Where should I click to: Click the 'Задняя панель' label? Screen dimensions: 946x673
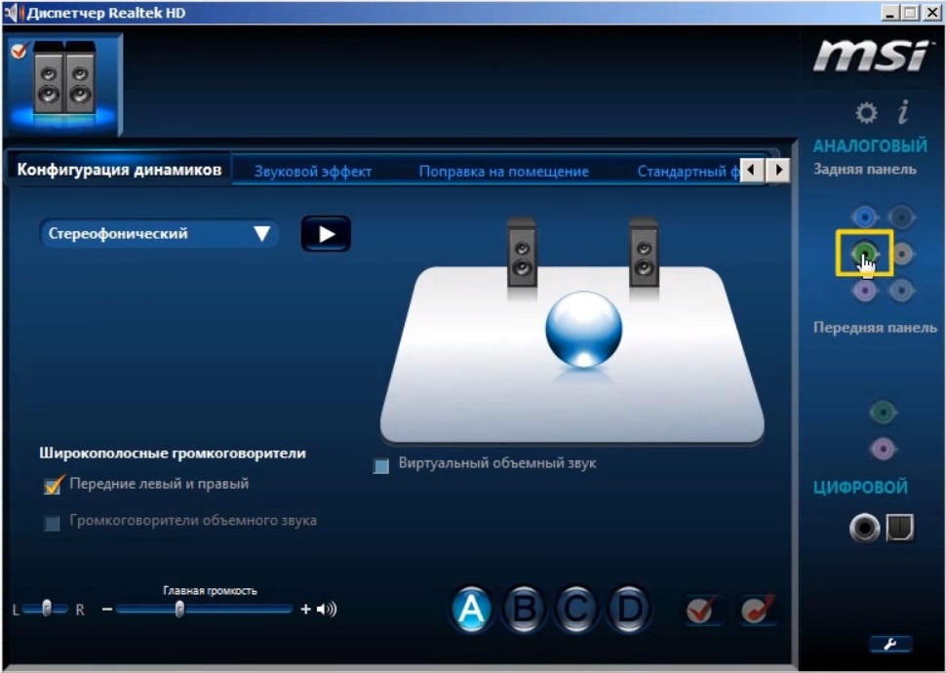click(x=864, y=169)
